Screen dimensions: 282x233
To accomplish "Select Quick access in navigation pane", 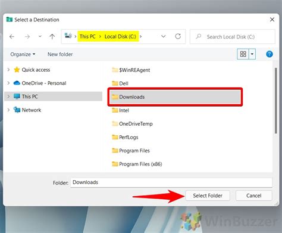I will pos(36,70).
